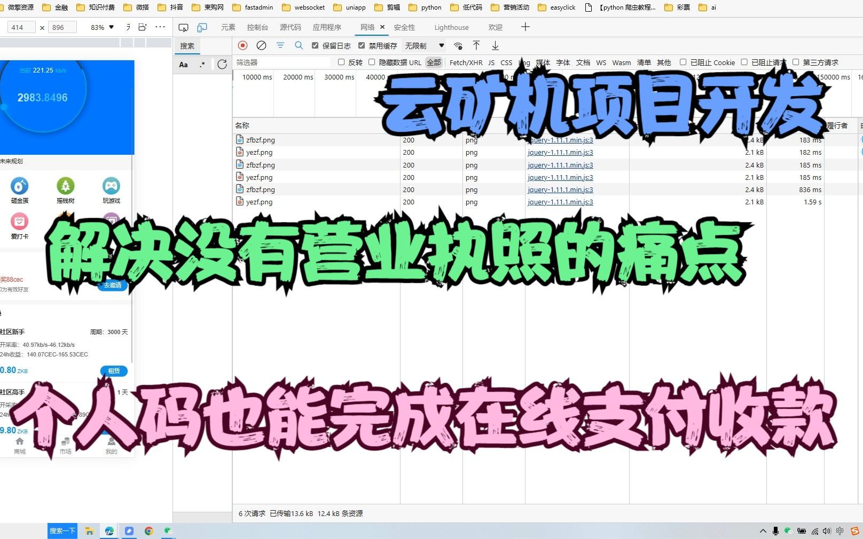Toggle the 禁用缓存 checkbox
Screen dimensions: 863x539
pos(362,46)
